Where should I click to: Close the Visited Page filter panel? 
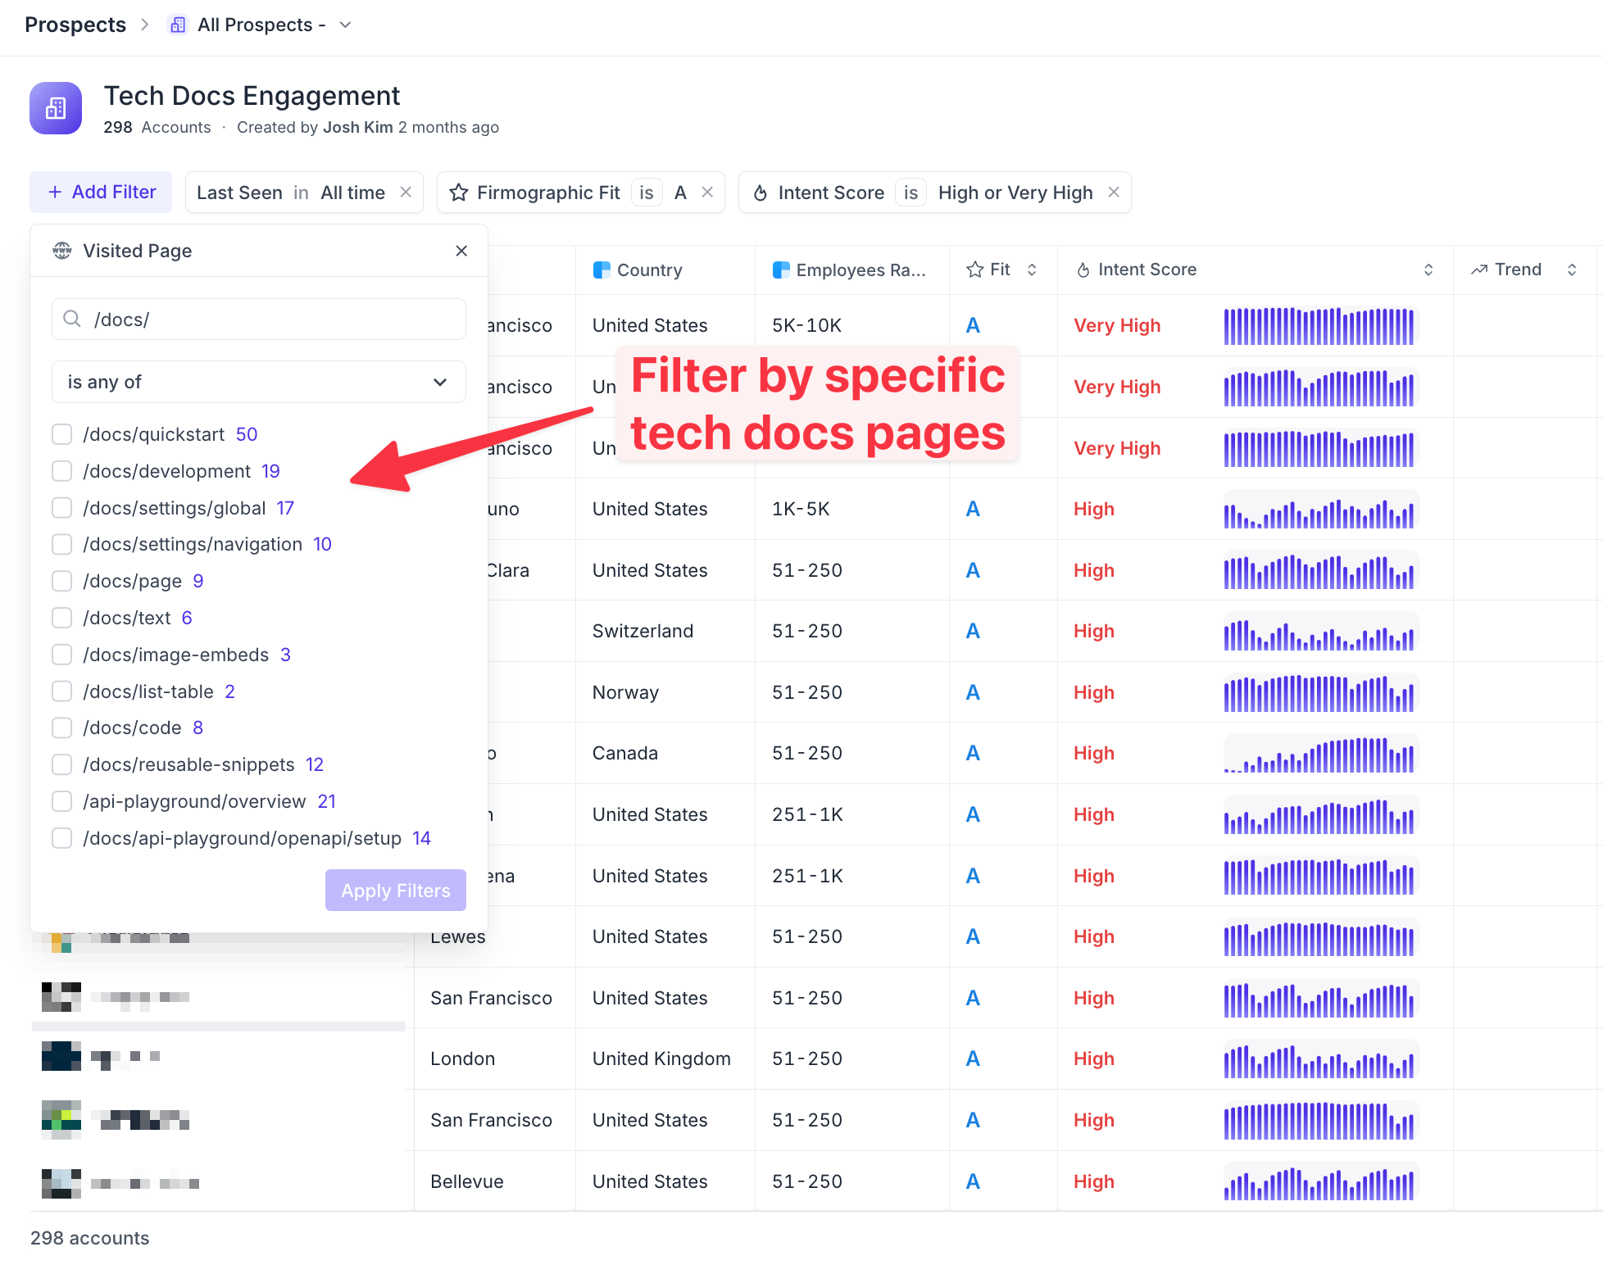coord(461,251)
